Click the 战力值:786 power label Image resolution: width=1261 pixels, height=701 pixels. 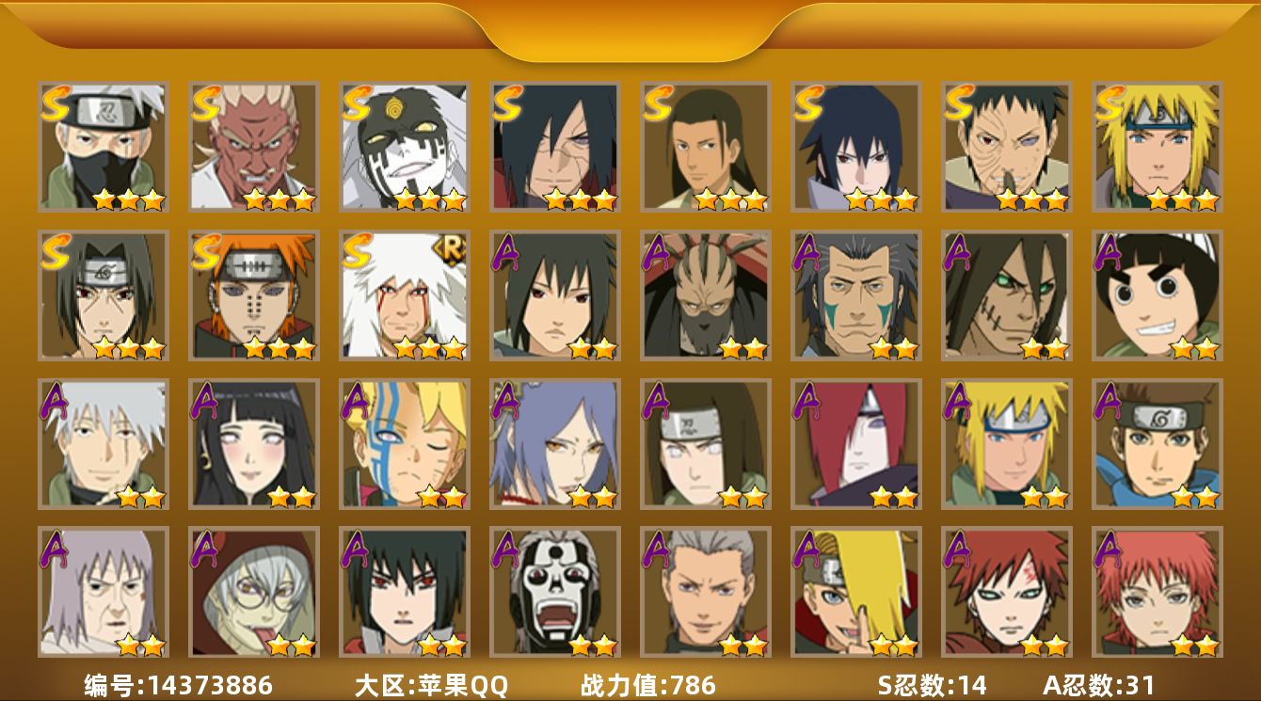pyautogui.click(x=648, y=685)
